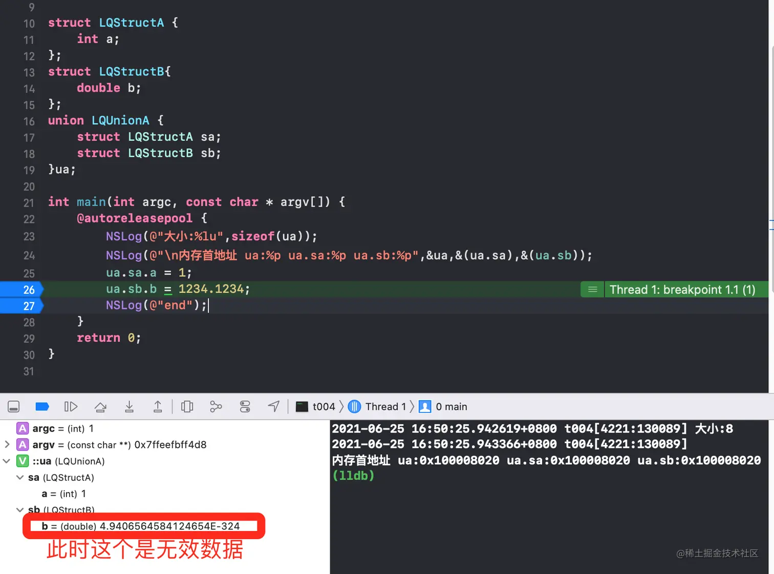The height and width of the screenshot is (574, 774).
Task: Click the ::ua V variable badge
Action: pyautogui.click(x=23, y=461)
